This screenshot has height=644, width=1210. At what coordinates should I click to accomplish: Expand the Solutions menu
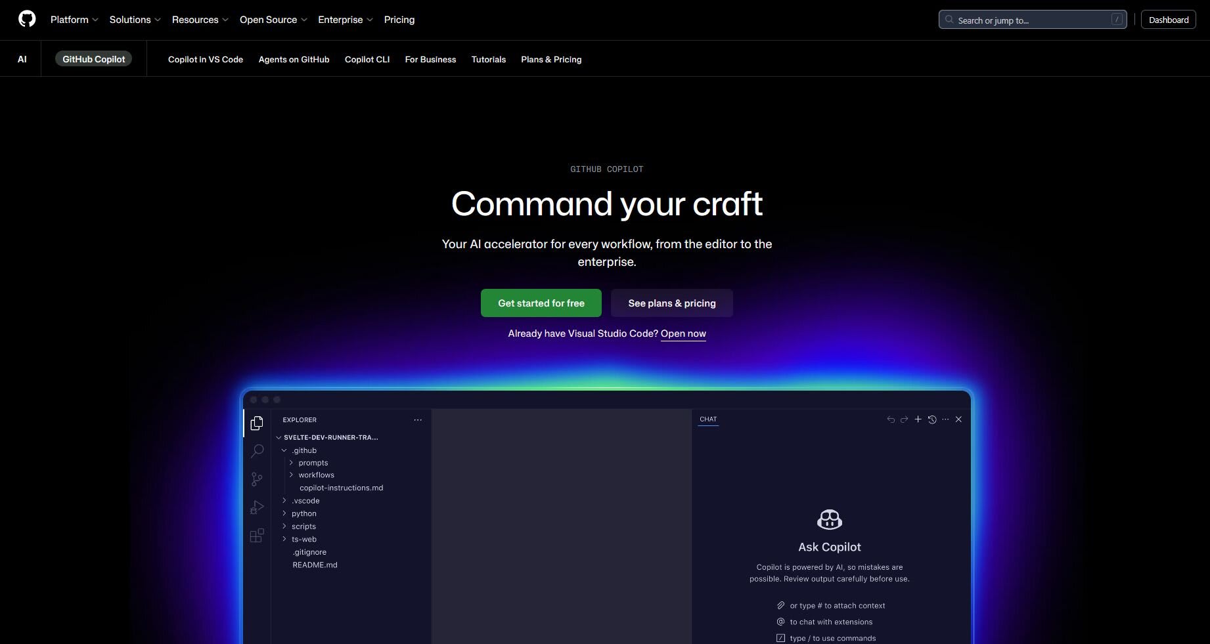click(x=135, y=20)
